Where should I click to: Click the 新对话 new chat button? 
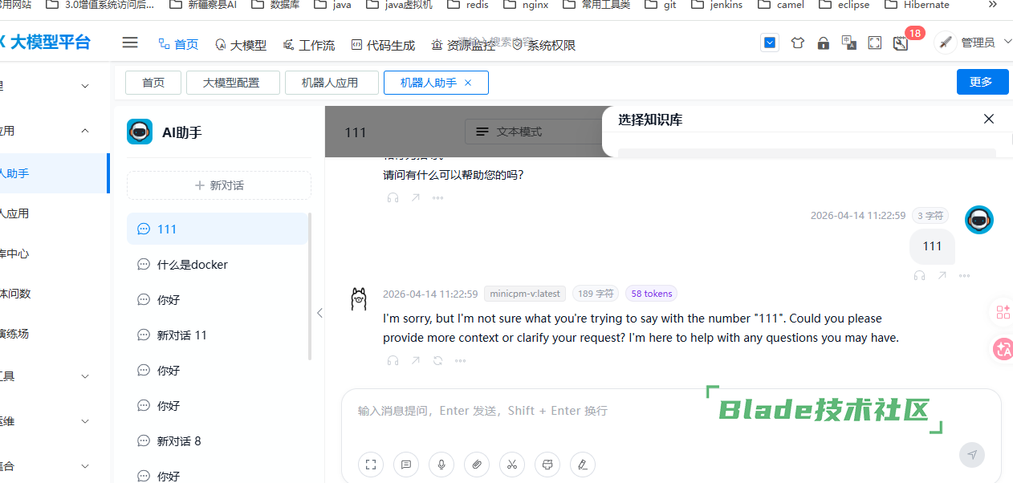(219, 185)
